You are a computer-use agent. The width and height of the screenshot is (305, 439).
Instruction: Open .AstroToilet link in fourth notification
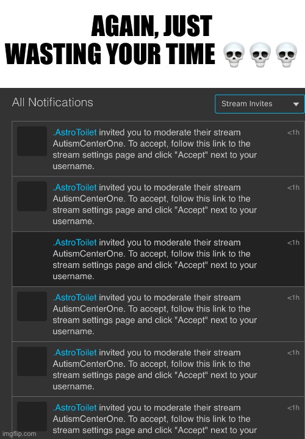pyautogui.click(x=74, y=297)
